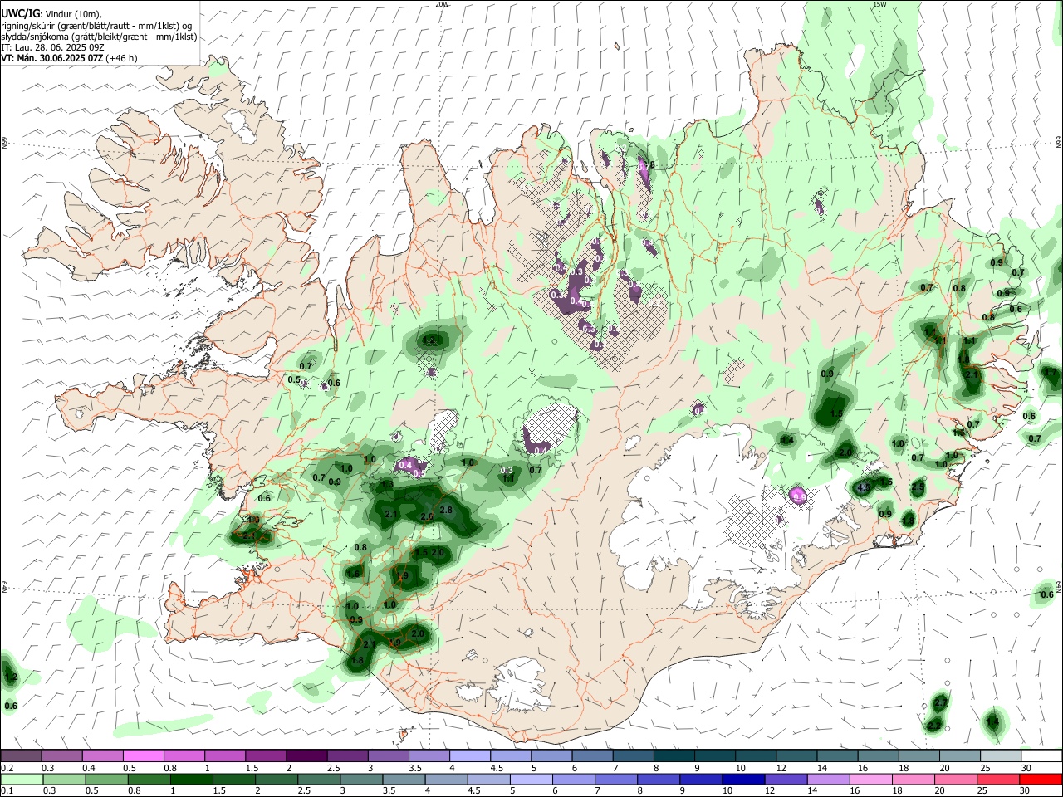Click the snow legend swatch between 0.2 and 0.3
The width and height of the screenshot is (1063, 797).
tap(21, 755)
